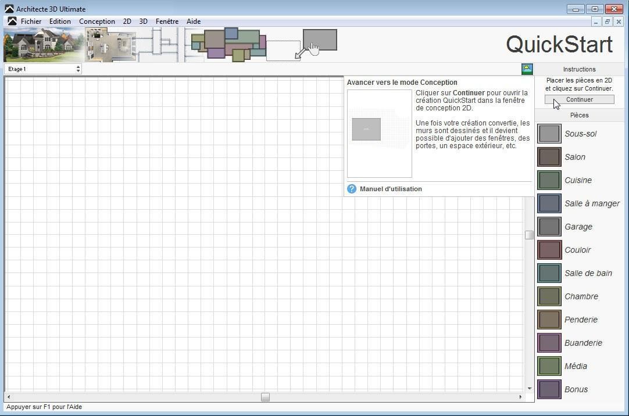
Task: Click the application logo in the menu bar
Action: (12, 21)
